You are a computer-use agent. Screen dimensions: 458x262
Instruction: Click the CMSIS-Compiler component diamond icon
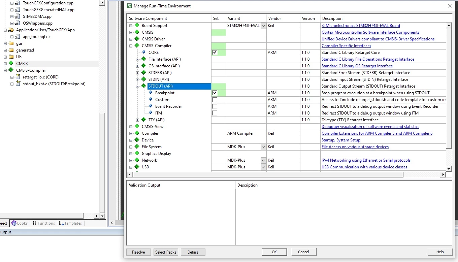coord(137,45)
